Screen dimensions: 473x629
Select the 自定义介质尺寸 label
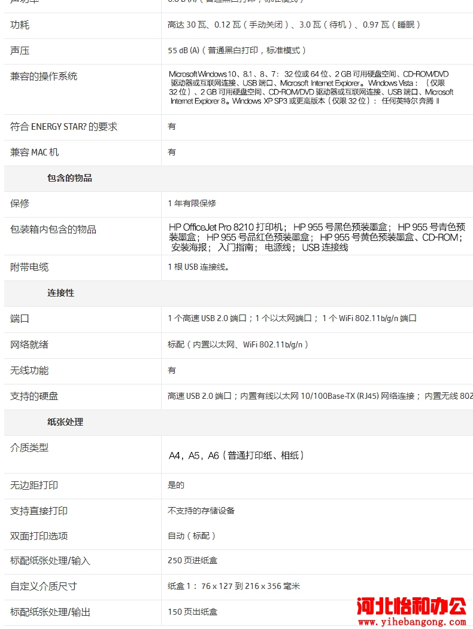44,587
